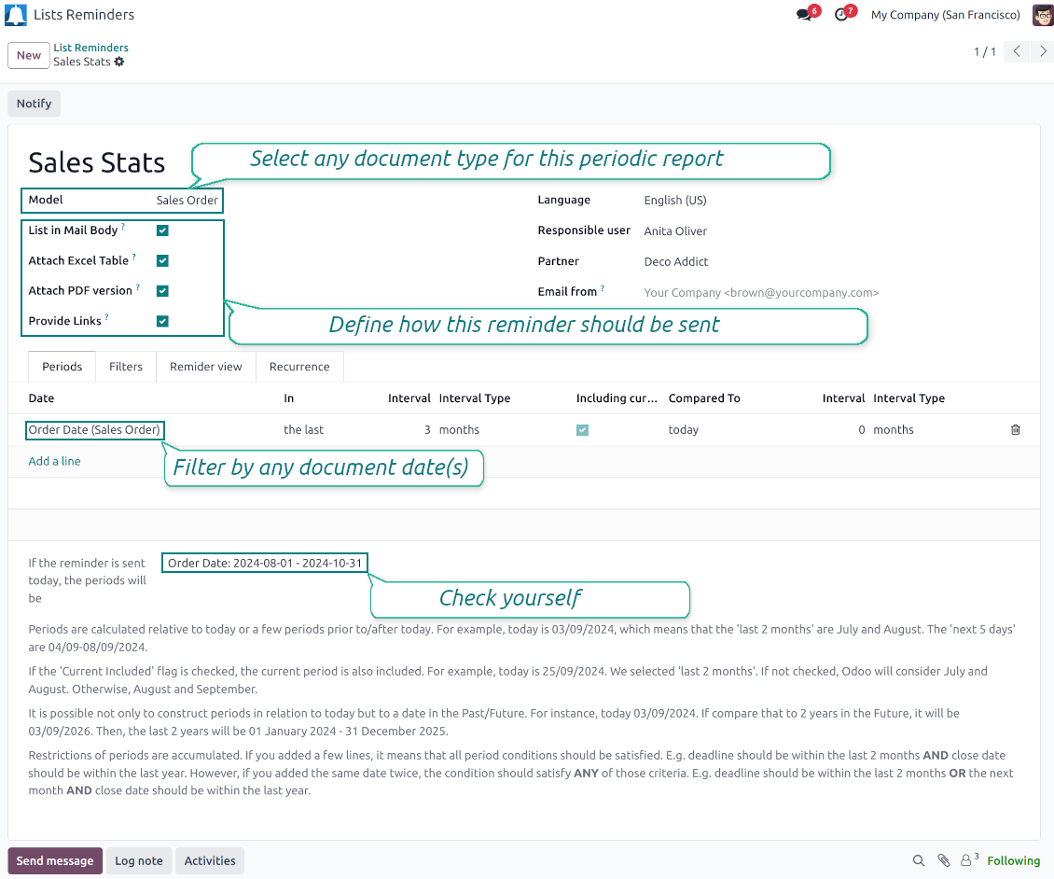Open Partner field Deco Addict

[x=675, y=261]
